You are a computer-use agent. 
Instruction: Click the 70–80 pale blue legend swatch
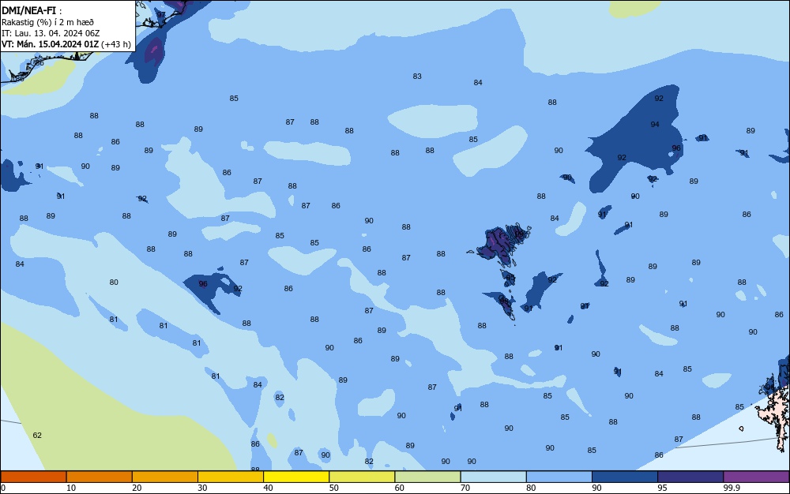click(x=493, y=477)
